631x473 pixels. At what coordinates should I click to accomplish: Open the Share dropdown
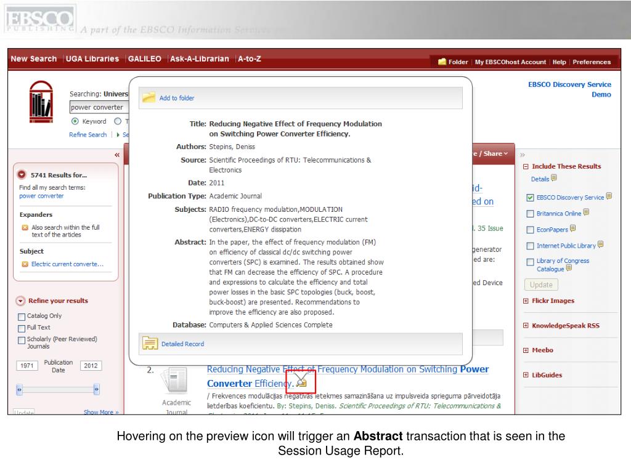tap(495, 153)
